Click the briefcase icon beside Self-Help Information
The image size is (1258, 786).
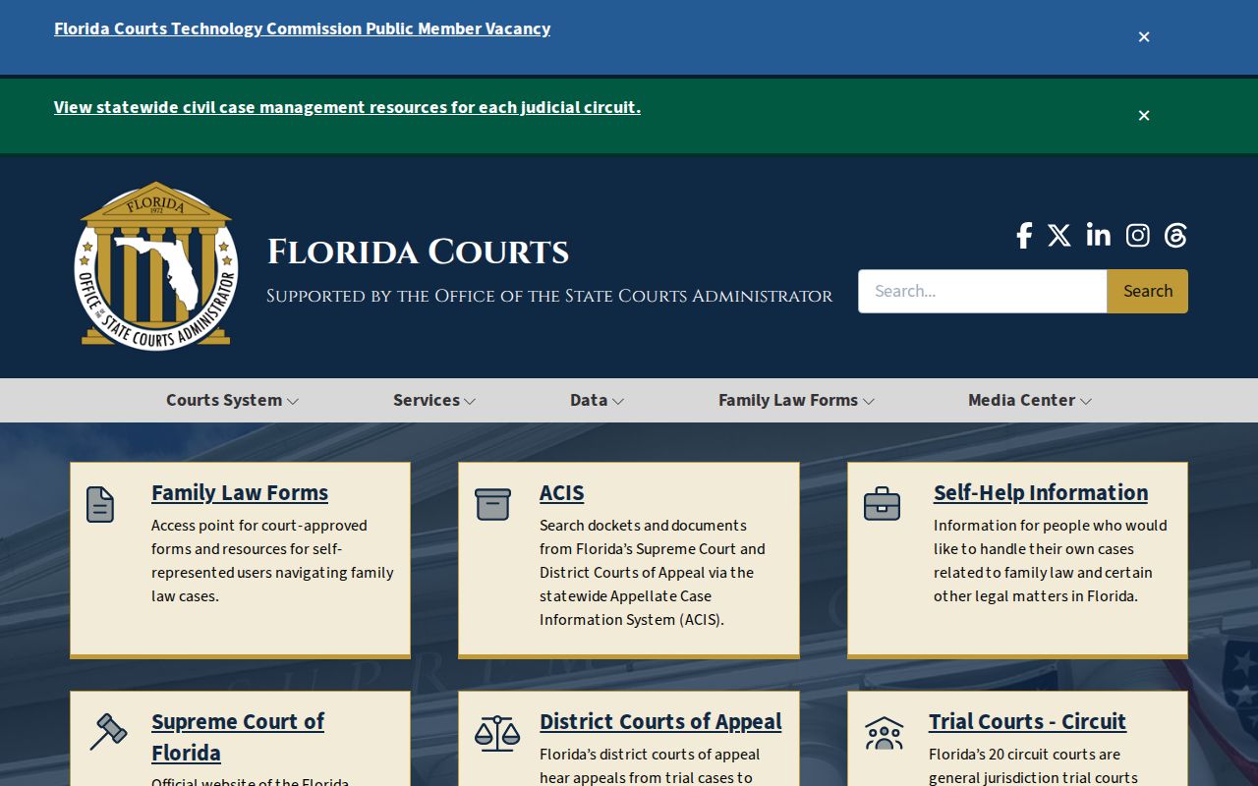882,504
